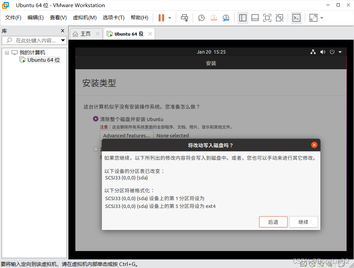354x268 pixels.
Task: Open the library search dropdown arrow
Action: click(63, 40)
